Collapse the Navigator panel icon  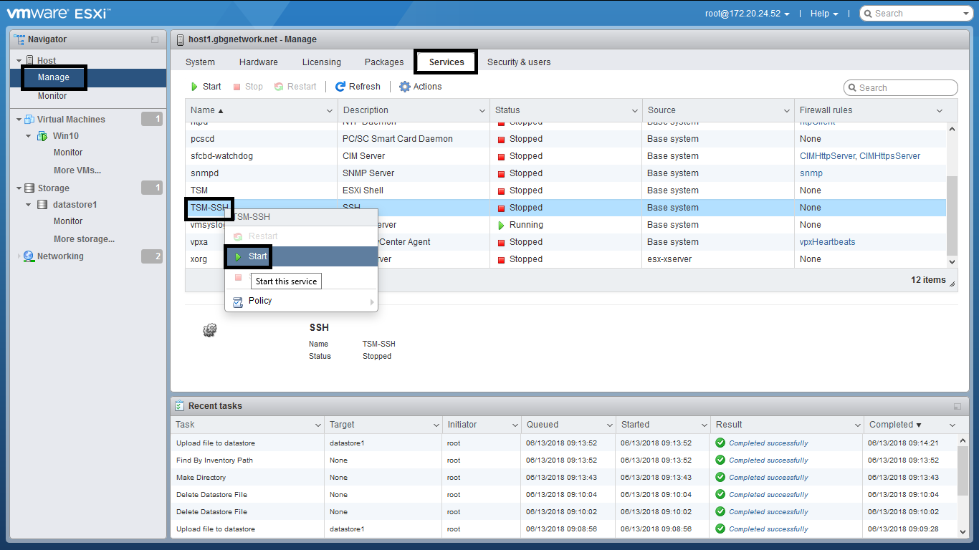click(x=155, y=40)
